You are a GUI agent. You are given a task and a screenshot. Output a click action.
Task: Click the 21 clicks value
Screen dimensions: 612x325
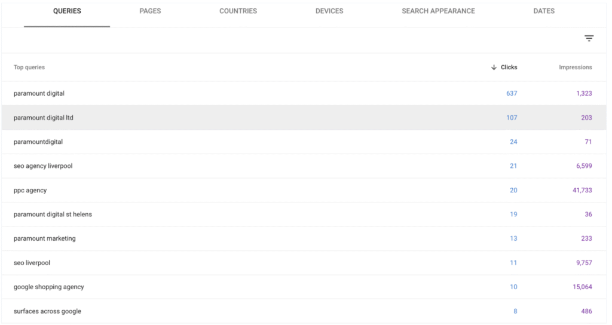tap(513, 166)
